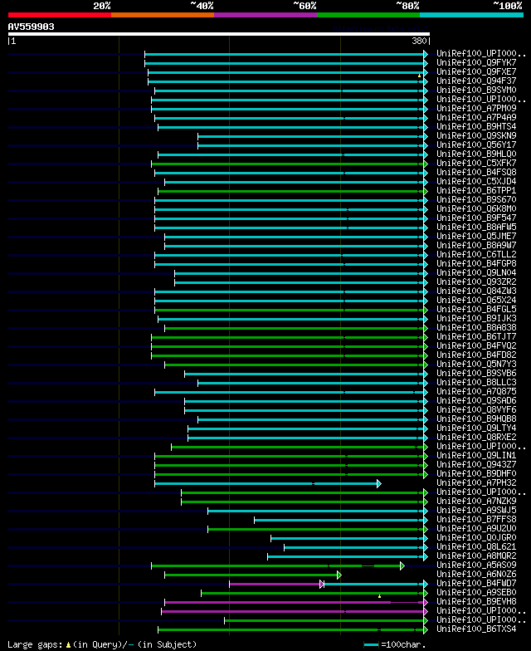Open the UniRef100_Q84ZW3 hit
The height and width of the screenshot is (651, 531).
(x=476, y=291)
